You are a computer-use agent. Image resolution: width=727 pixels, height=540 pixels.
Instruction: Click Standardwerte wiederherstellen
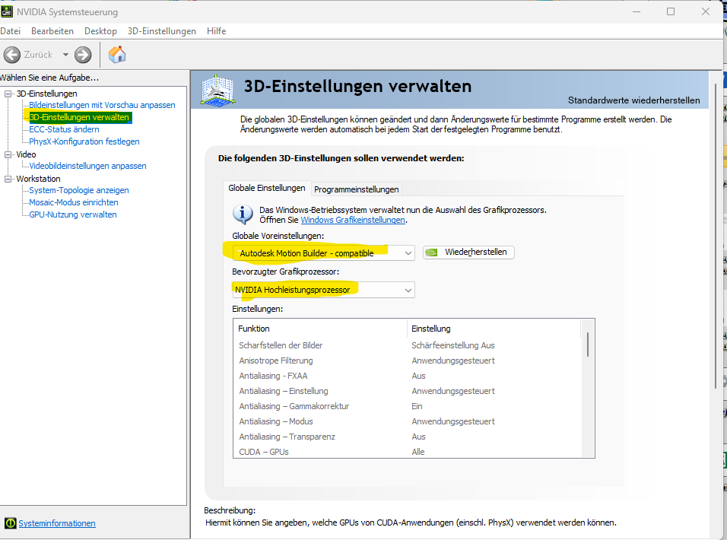tap(633, 100)
